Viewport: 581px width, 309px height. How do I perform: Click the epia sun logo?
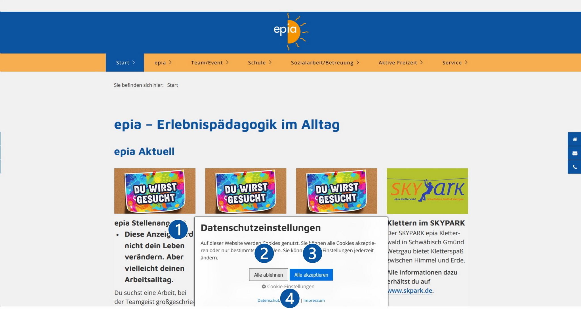(x=290, y=32)
